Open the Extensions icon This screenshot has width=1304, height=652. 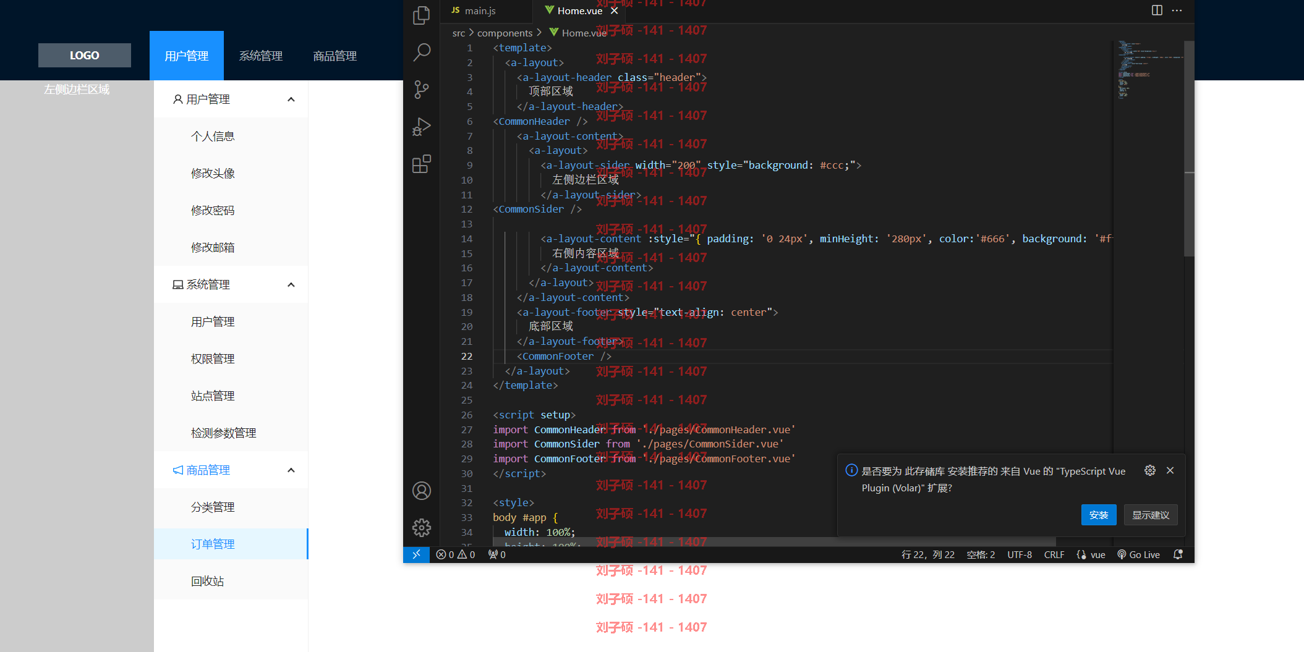point(422,164)
